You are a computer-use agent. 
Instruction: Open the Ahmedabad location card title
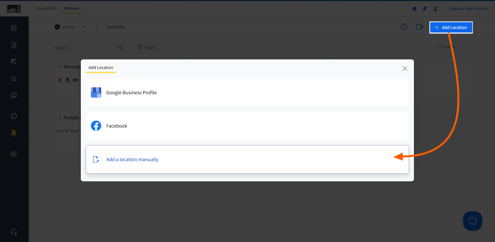72,67
